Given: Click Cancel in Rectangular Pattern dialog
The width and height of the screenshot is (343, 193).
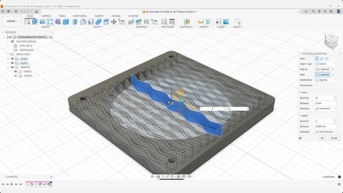Looking at the screenshot, I should tap(334, 138).
